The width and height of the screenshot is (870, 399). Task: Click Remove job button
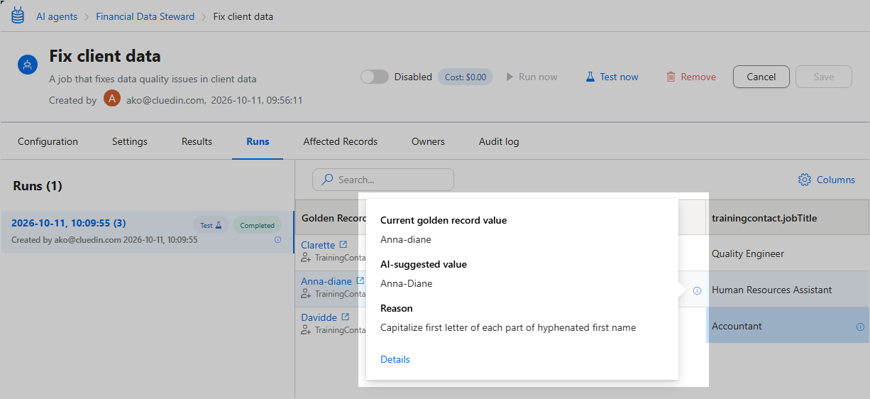[691, 77]
